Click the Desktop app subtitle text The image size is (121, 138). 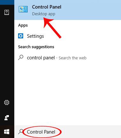(x=44, y=14)
